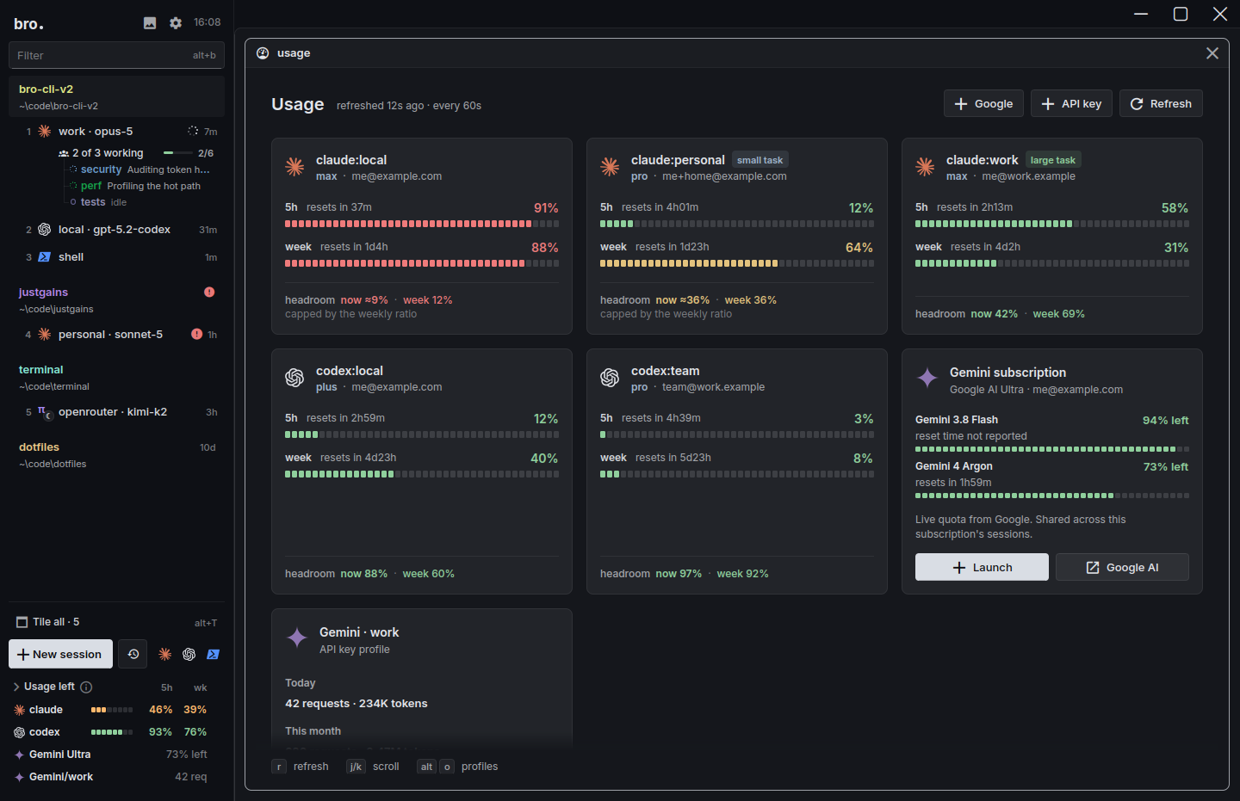This screenshot has height=801, width=1240.
Task: Click the Usage left info icon
Action: (x=86, y=687)
